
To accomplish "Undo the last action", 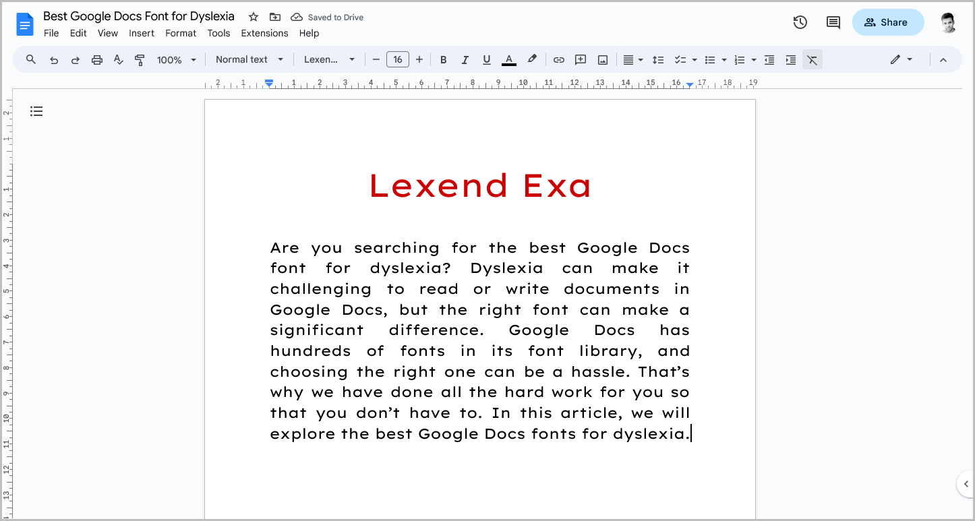I will 54,60.
